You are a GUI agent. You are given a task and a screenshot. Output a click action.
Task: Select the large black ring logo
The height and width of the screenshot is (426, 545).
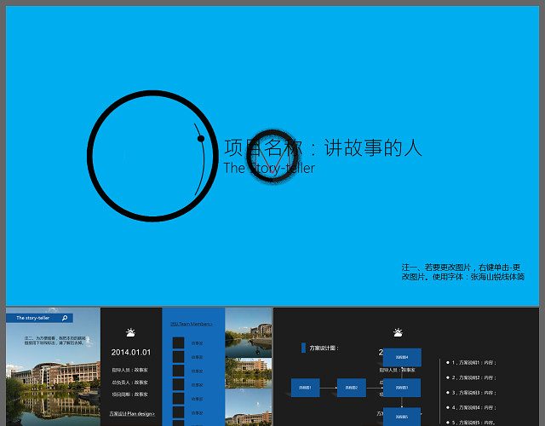coord(152,156)
